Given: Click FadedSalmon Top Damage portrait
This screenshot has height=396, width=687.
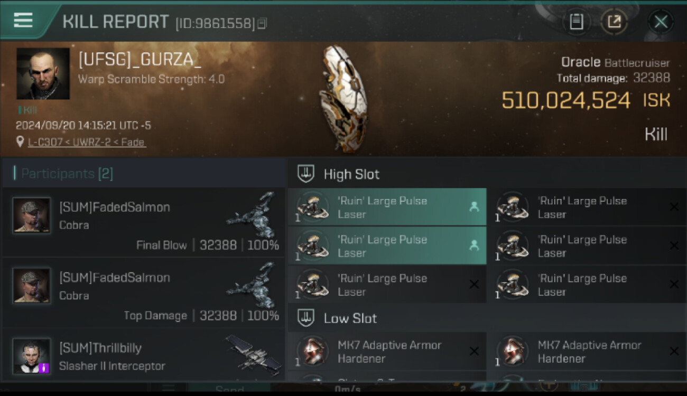Looking at the screenshot, I should 32,286.
